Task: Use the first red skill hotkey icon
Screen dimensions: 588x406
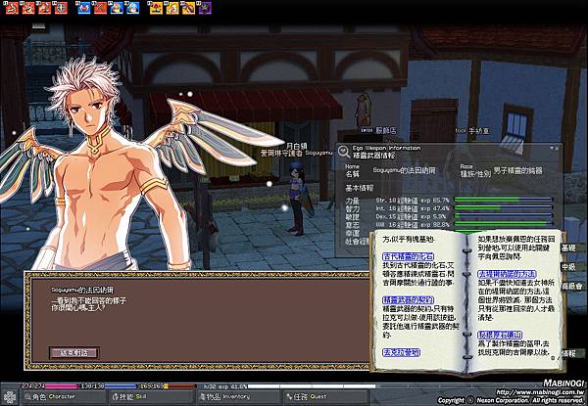Action: click(12, 8)
